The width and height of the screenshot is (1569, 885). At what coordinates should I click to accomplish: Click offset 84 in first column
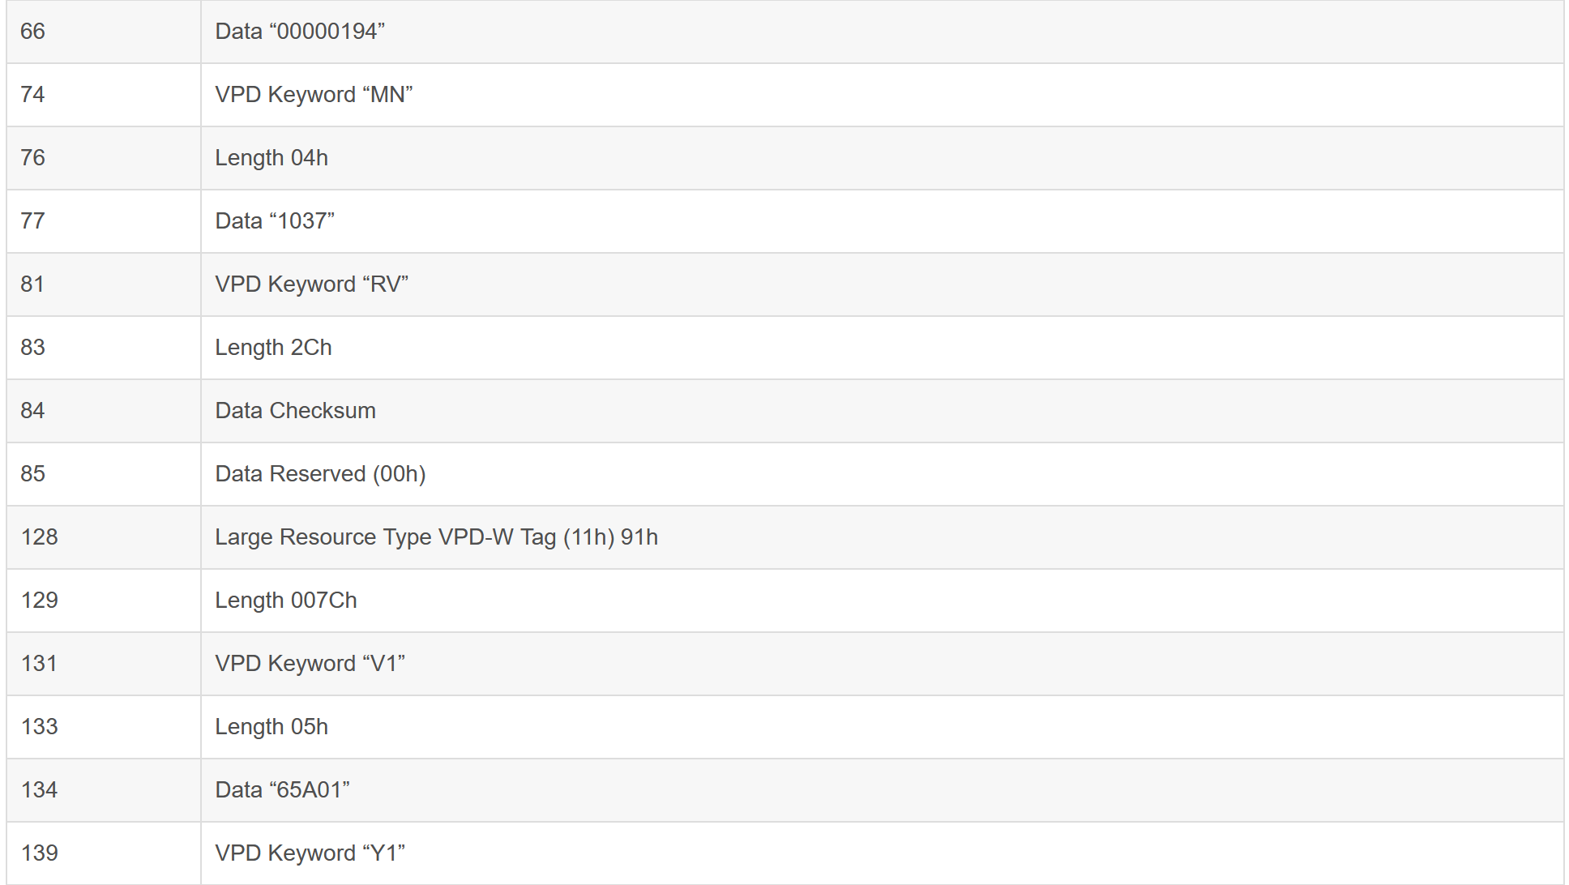[33, 411]
